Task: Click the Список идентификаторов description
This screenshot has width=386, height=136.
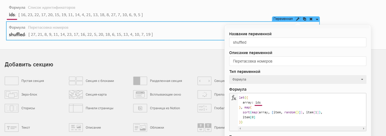Action: (x=52, y=8)
